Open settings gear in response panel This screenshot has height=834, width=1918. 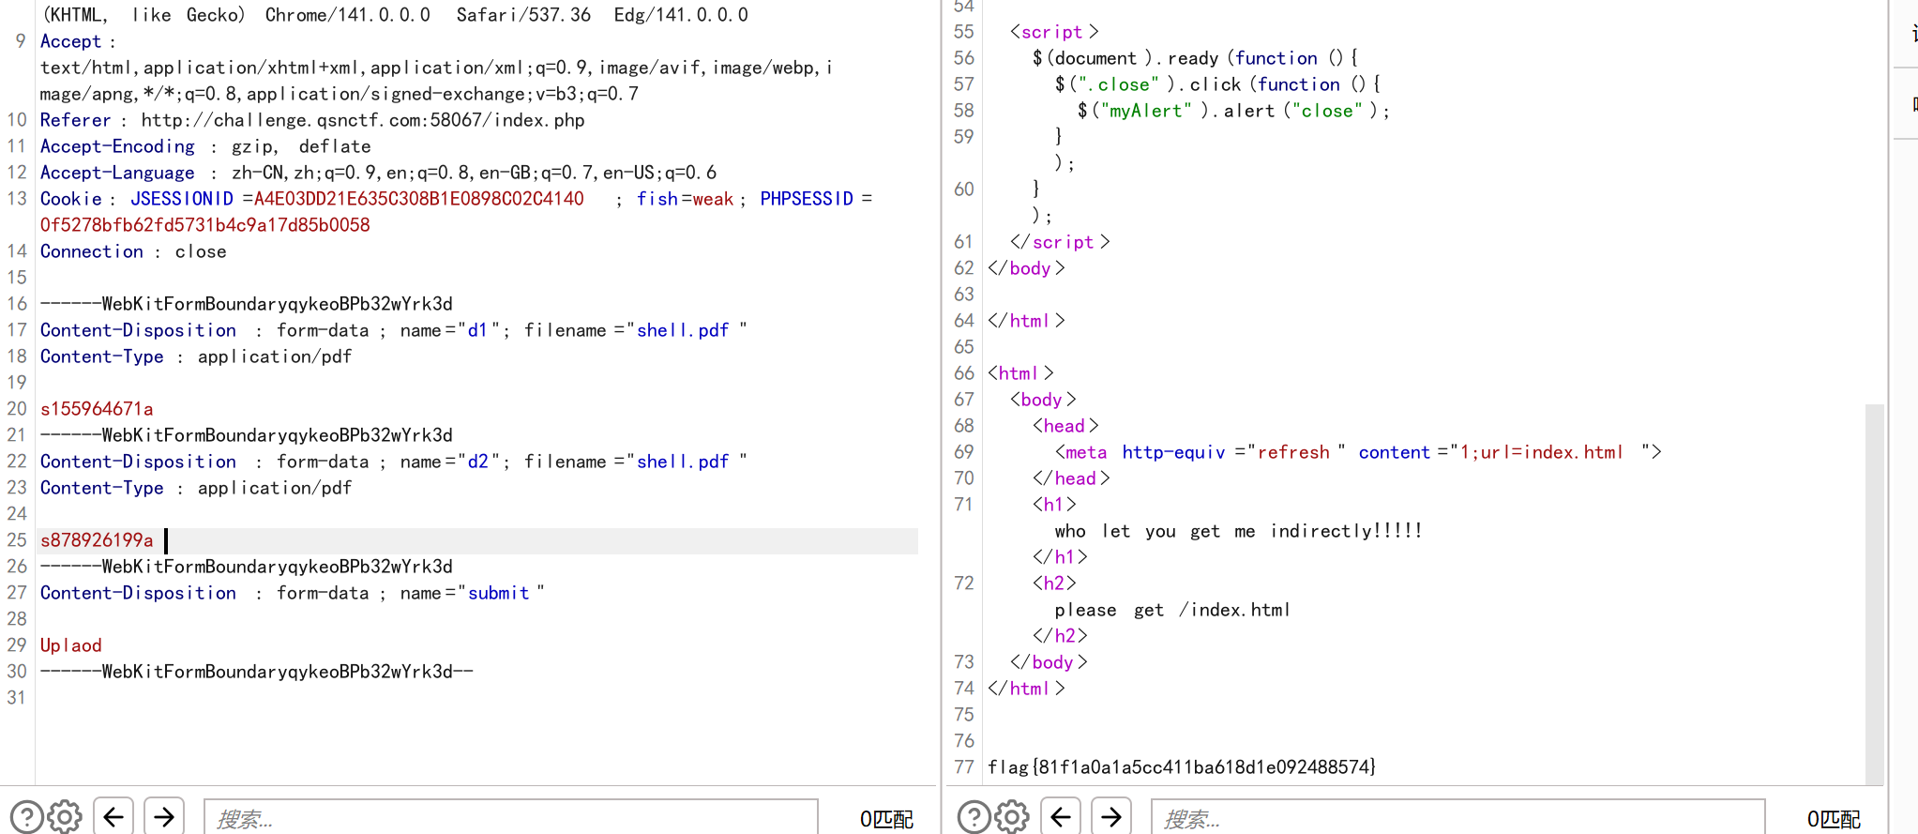1012,817
